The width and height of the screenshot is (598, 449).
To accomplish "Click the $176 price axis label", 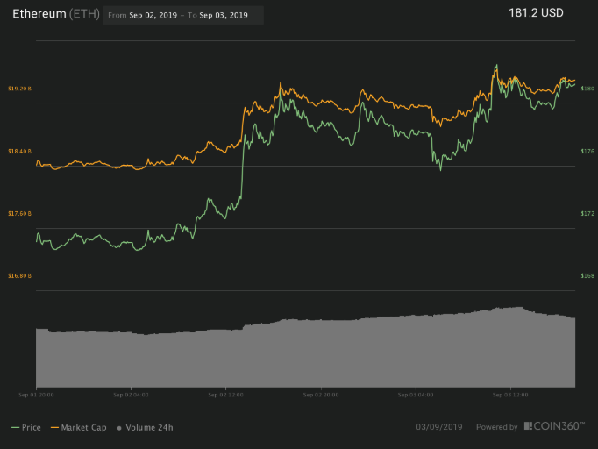I will (587, 152).
